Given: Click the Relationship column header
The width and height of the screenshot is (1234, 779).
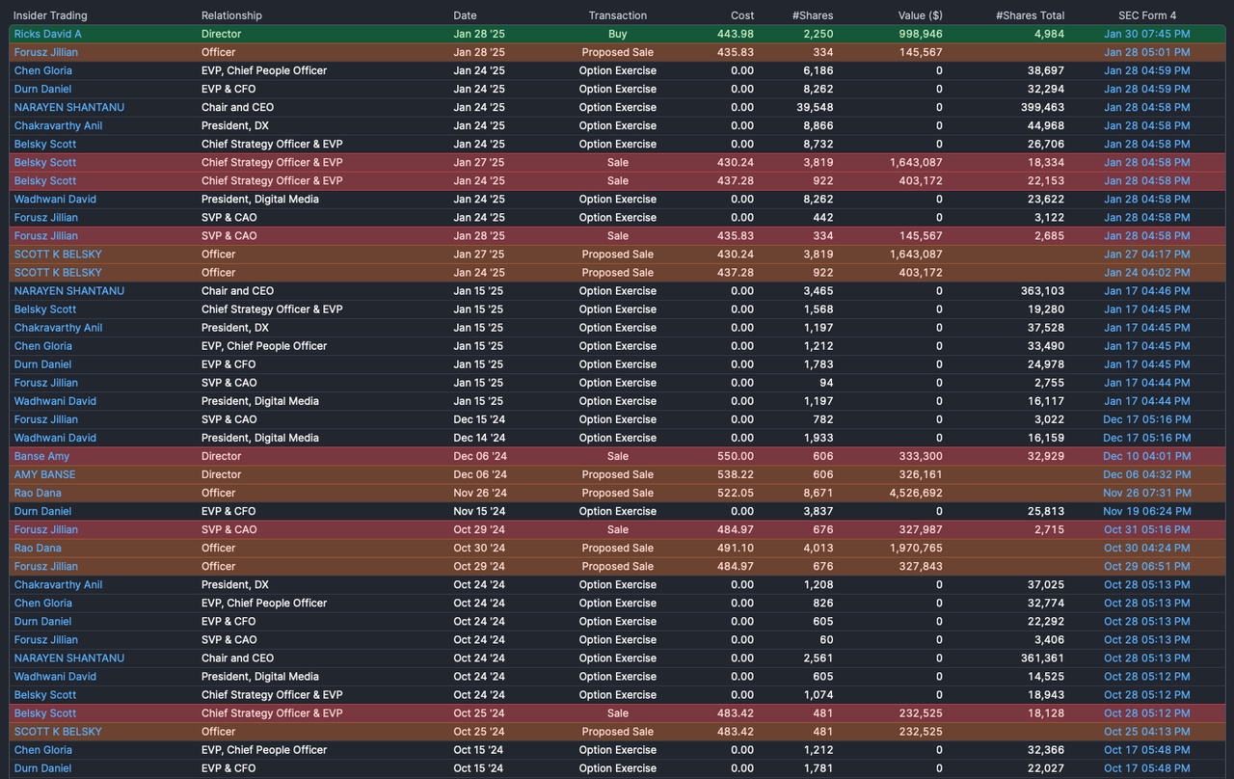Looking at the screenshot, I should [x=231, y=15].
